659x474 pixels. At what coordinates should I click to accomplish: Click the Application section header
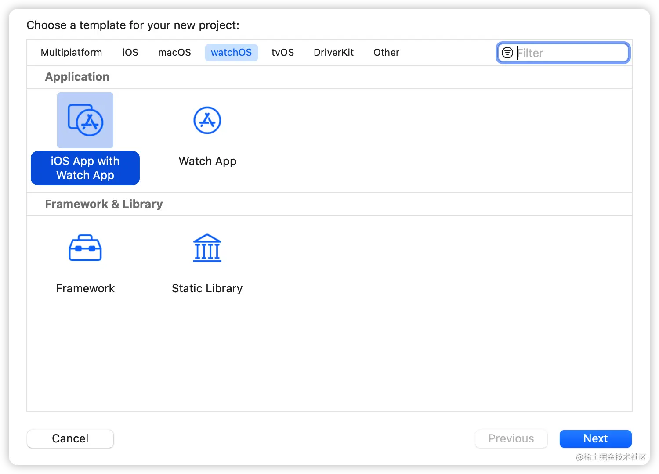pos(77,77)
